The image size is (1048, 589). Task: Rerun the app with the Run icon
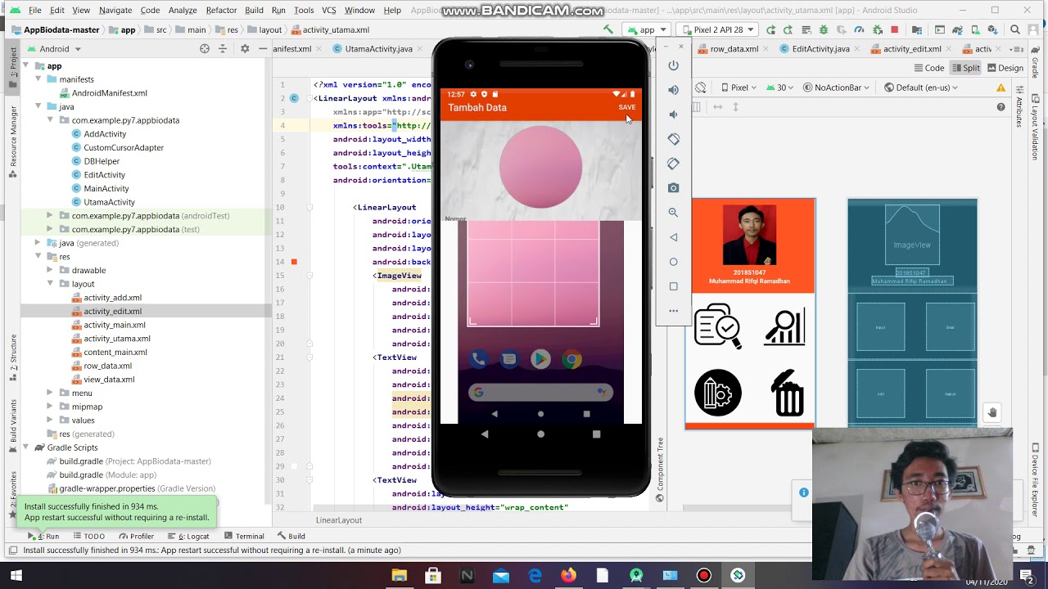pos(770,29)
